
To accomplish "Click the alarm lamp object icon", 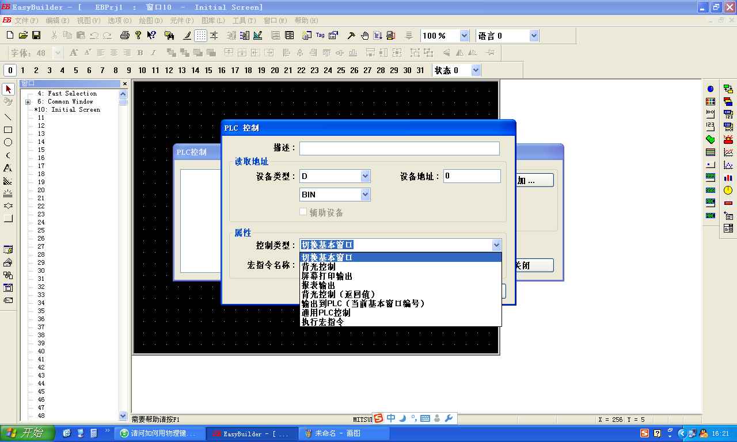I will (728, 140).
